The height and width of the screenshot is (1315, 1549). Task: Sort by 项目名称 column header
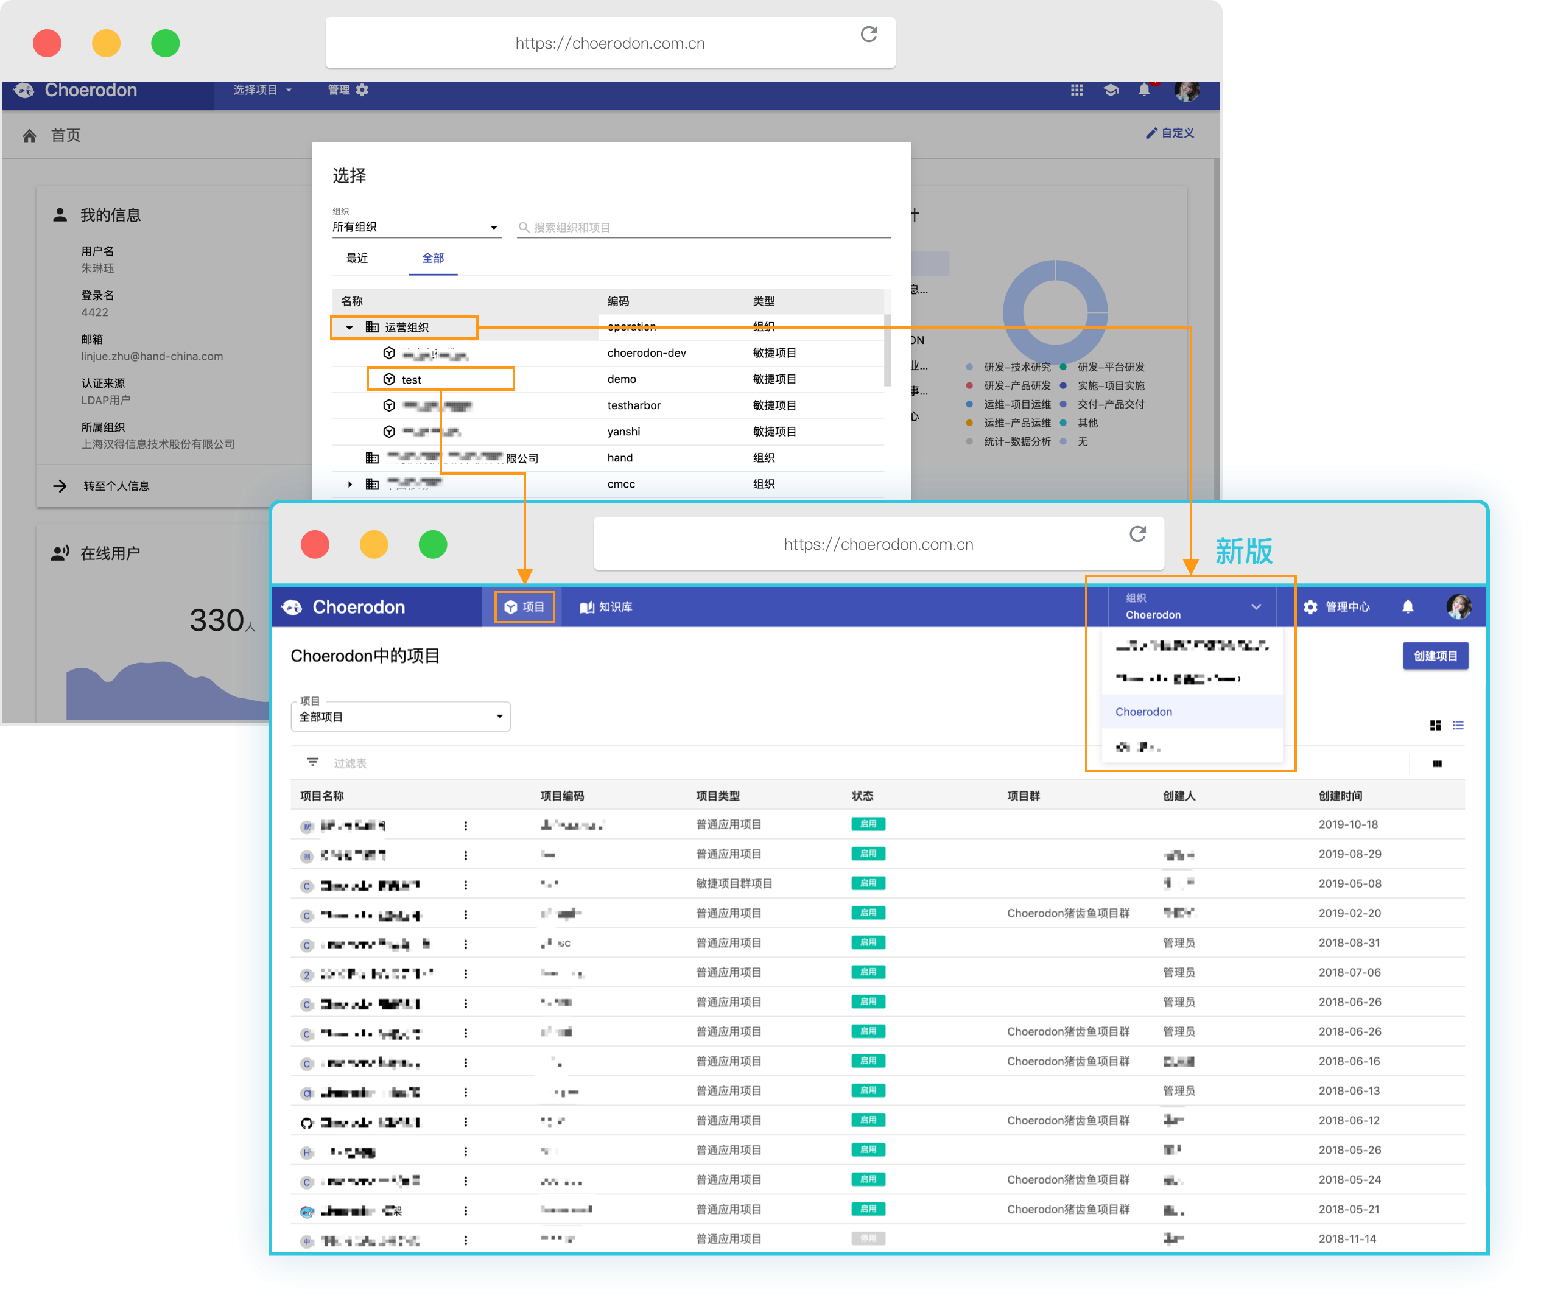322,796
